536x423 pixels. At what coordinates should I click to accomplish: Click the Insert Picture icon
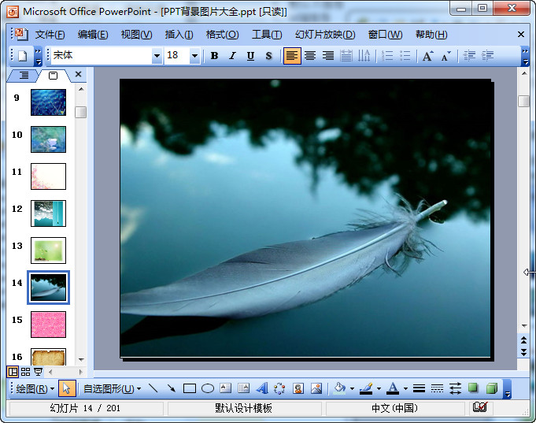(x=316, y=388)
